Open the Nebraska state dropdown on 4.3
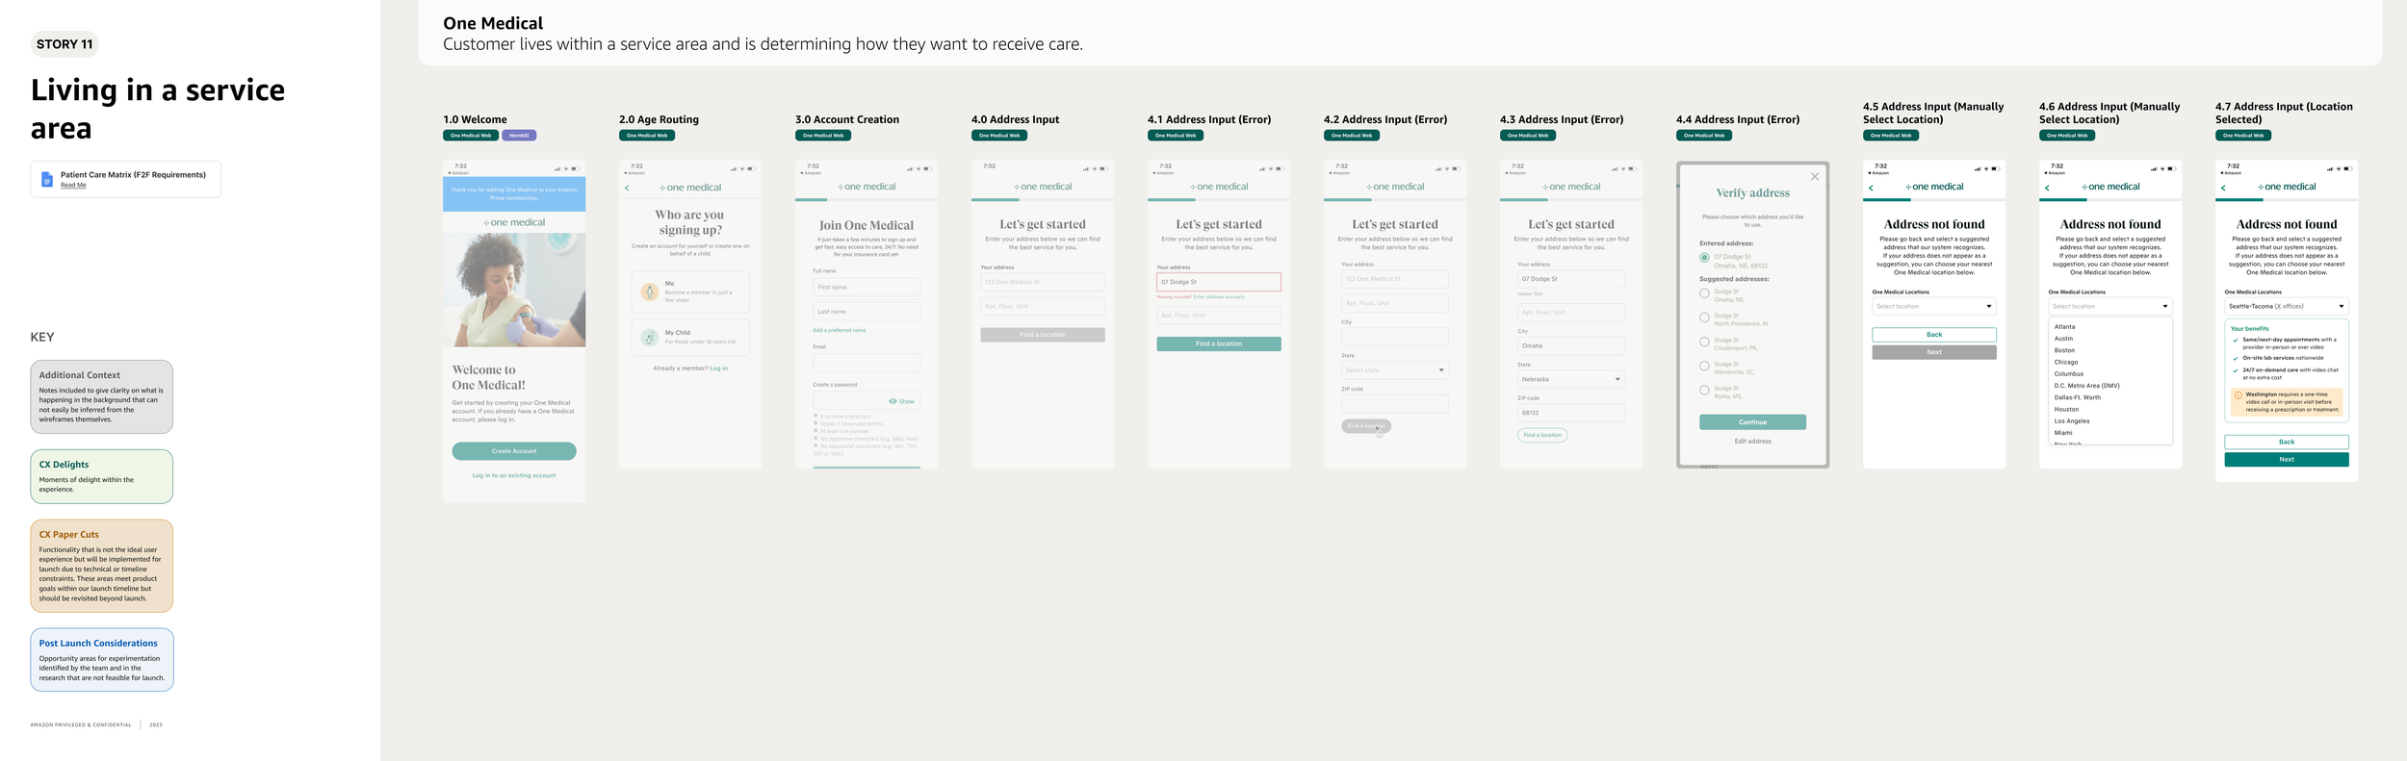Viewport: 2407px width, 761px height. (1571, 379)
